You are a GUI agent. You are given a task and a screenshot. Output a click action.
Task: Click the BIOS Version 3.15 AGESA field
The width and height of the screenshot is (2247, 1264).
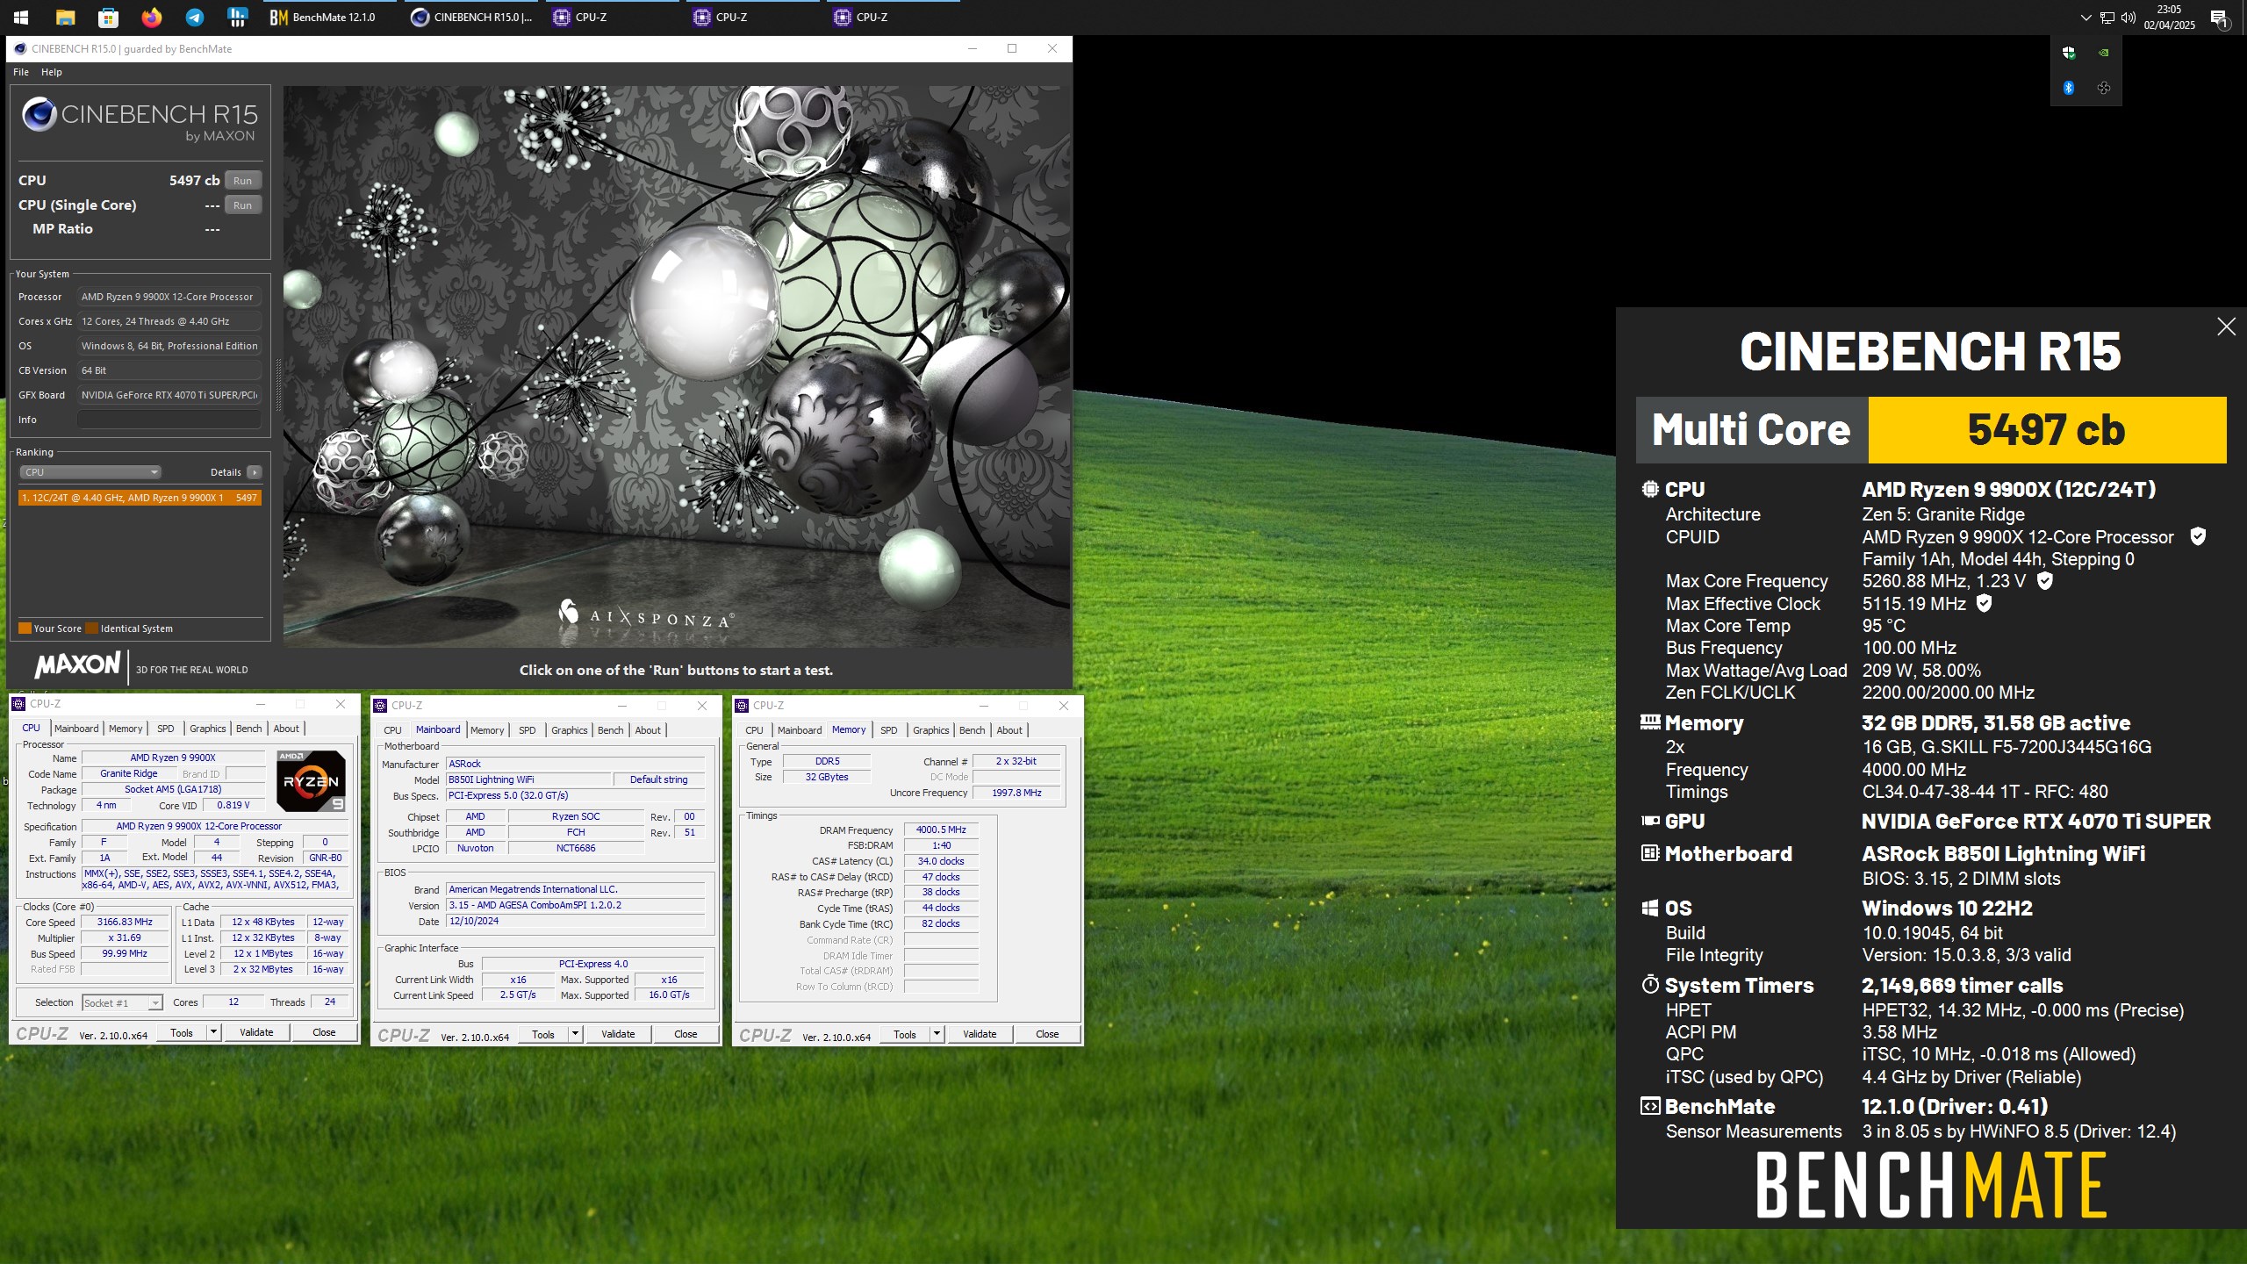click(575, 905)
